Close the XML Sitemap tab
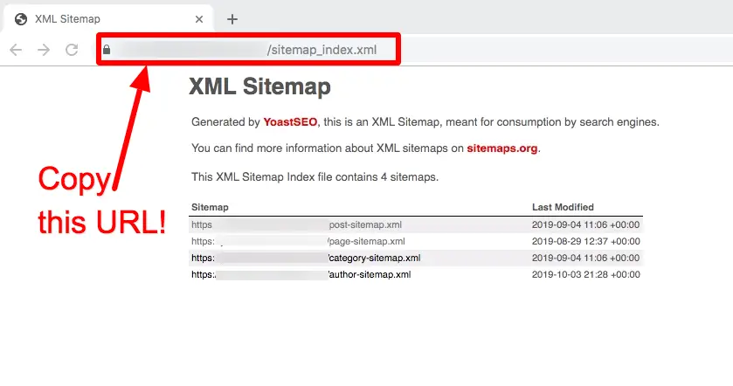The width and height of the screenshot is (733, 386). [199, 19]
